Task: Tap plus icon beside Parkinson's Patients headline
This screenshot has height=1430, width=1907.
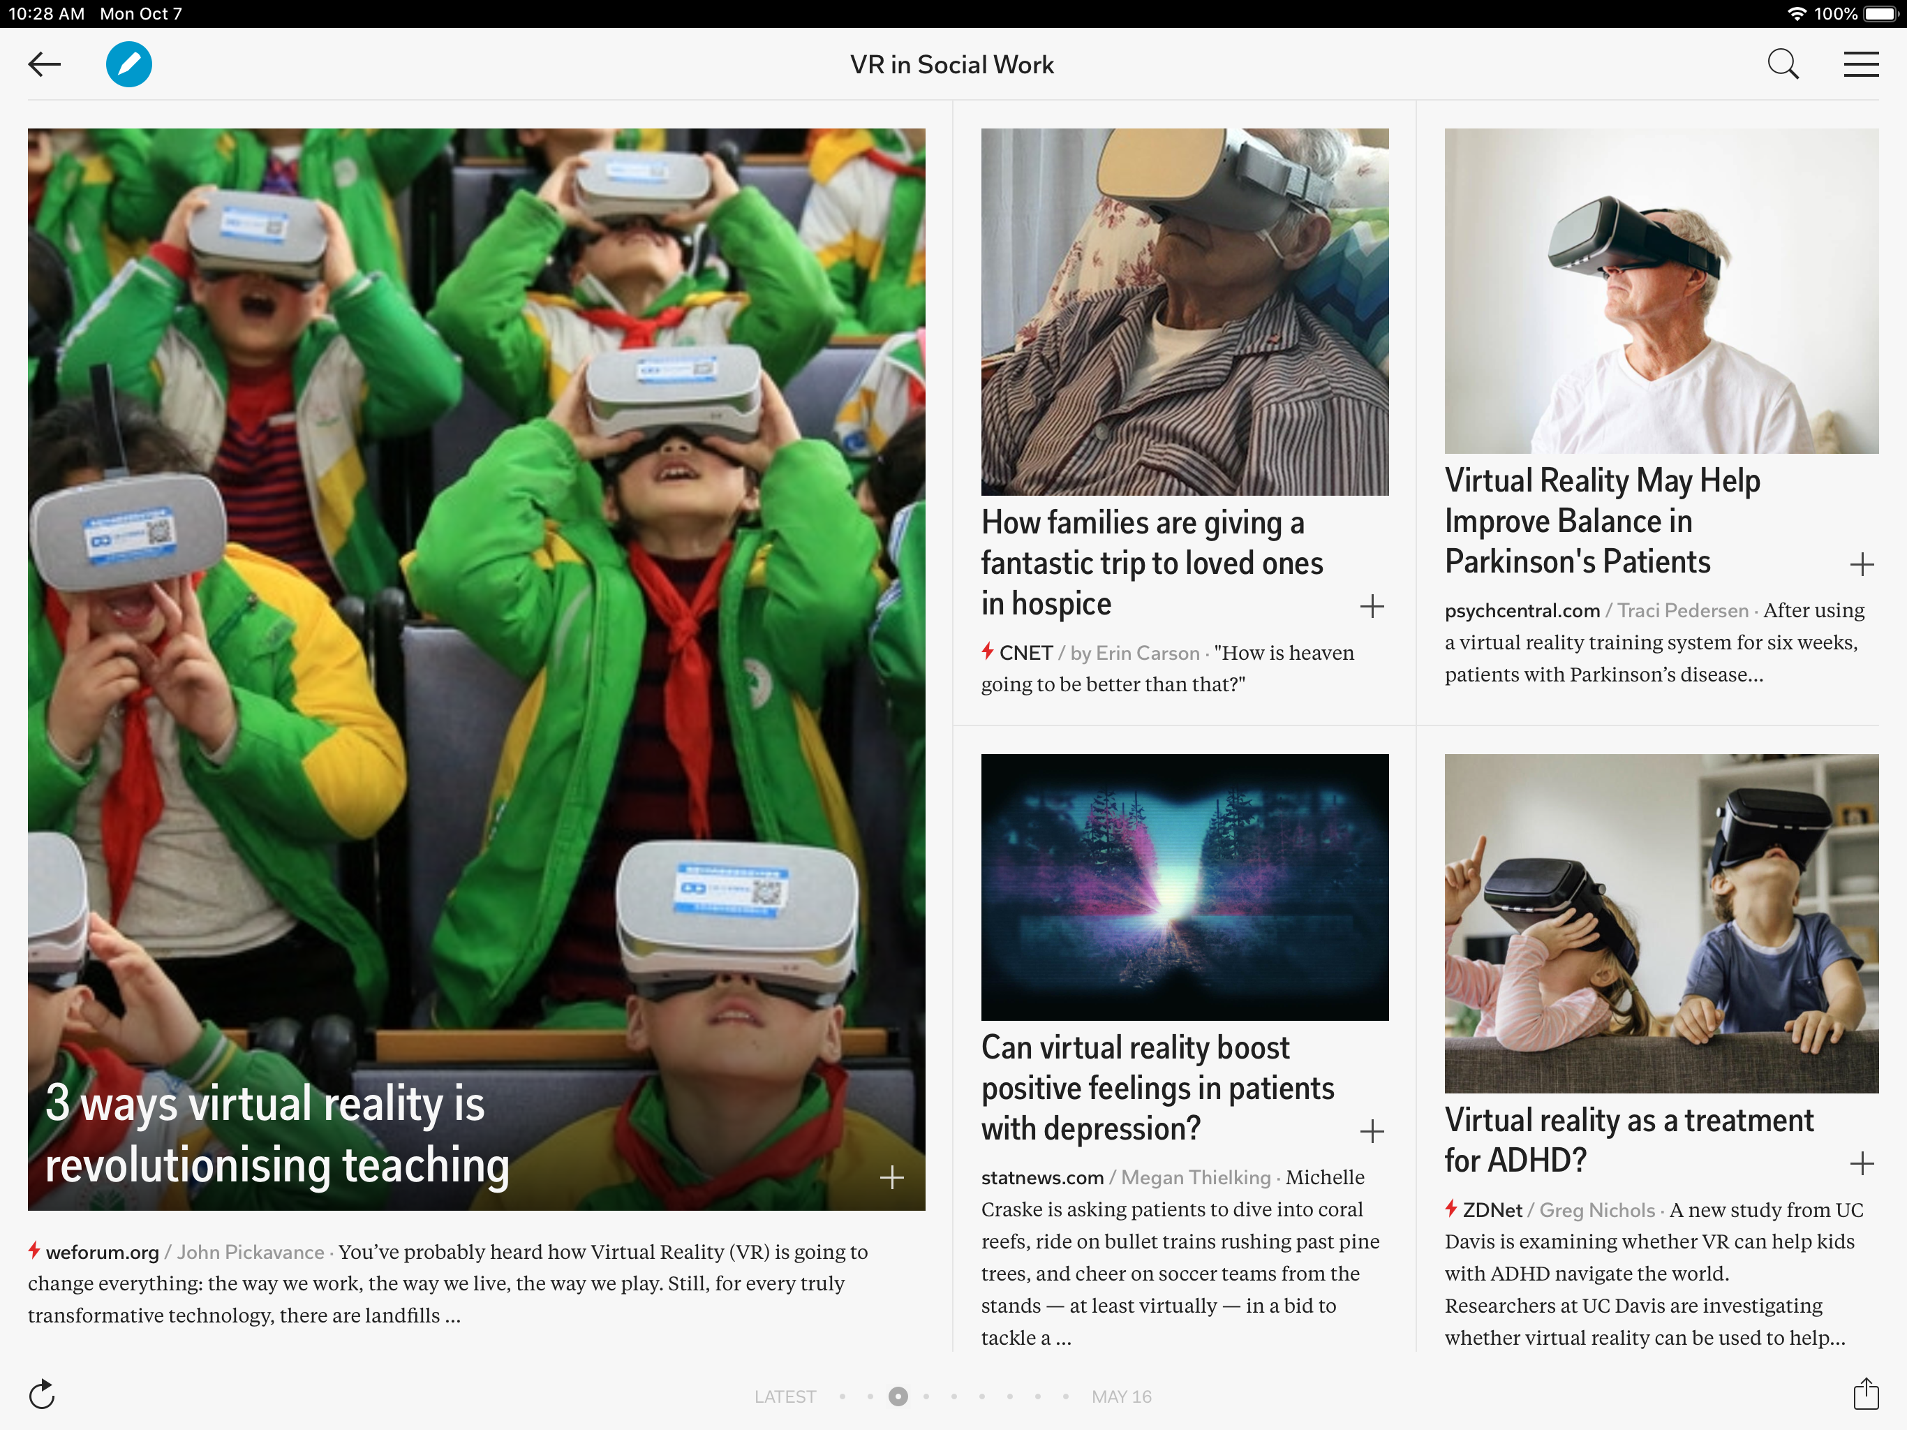Action: click(x=1862, y=565)
